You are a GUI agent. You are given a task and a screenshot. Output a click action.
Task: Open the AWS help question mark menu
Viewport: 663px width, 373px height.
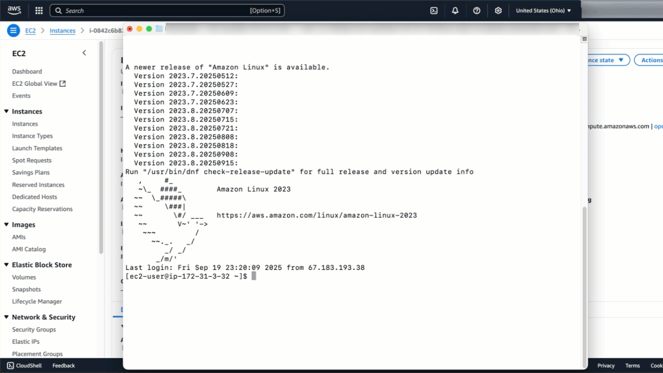coord(477,10)
